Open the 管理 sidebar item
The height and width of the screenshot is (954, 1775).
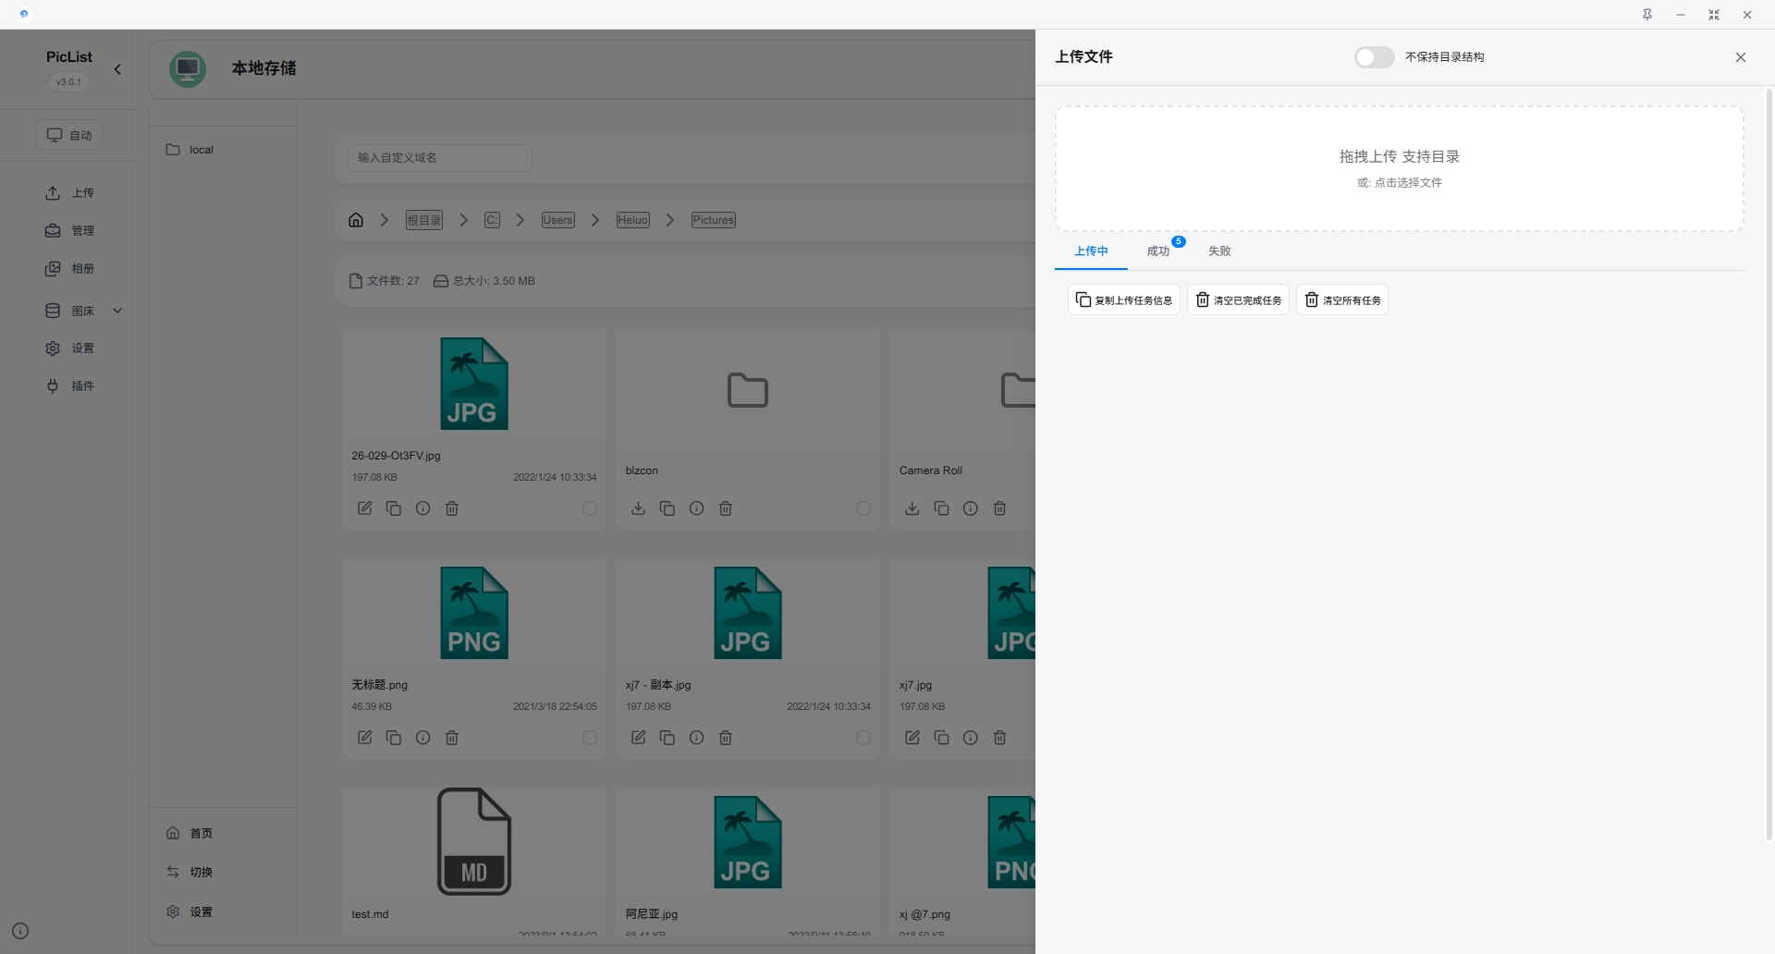click(x=69, y=231)
